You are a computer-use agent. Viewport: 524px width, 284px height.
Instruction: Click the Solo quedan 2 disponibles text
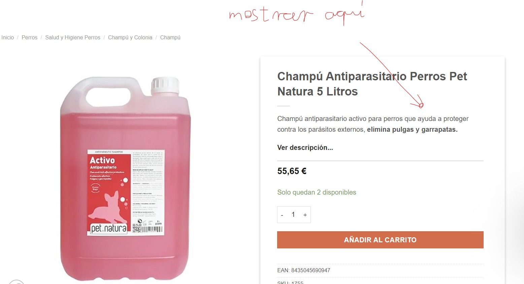coord(317,192)
